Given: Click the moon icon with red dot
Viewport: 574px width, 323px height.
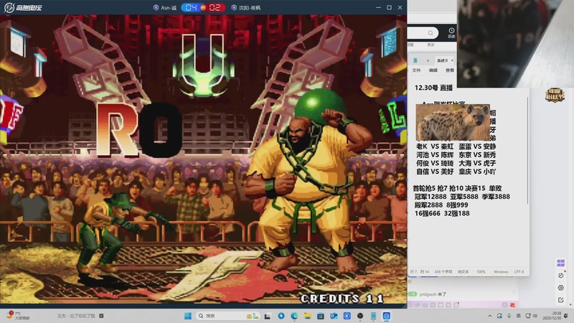Looking at the screenshot, I should tap(561, 276).
